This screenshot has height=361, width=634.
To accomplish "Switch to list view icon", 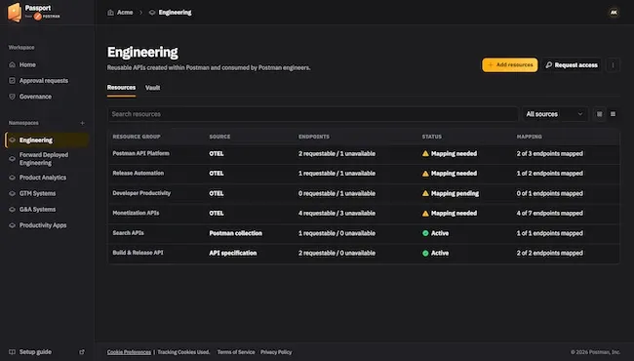I will click(613, 114).
